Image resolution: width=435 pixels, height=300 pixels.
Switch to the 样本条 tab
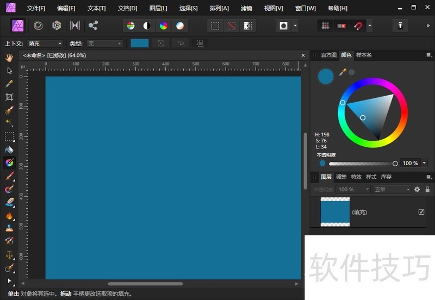364,55
